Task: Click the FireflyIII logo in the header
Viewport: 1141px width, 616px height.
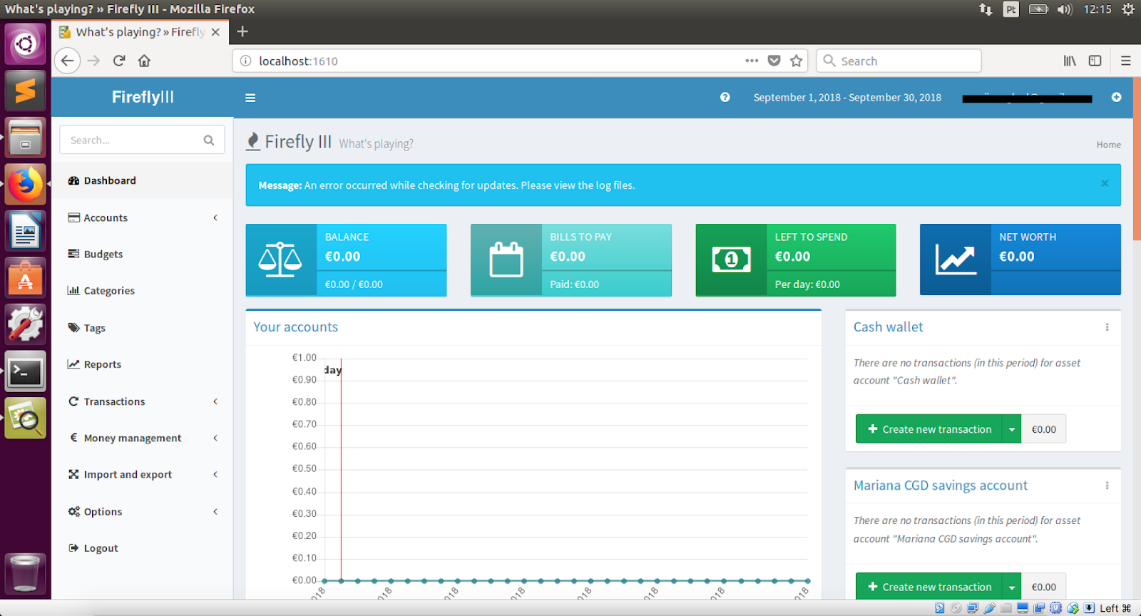Action: pyautogui.click(x=143, y=97)
